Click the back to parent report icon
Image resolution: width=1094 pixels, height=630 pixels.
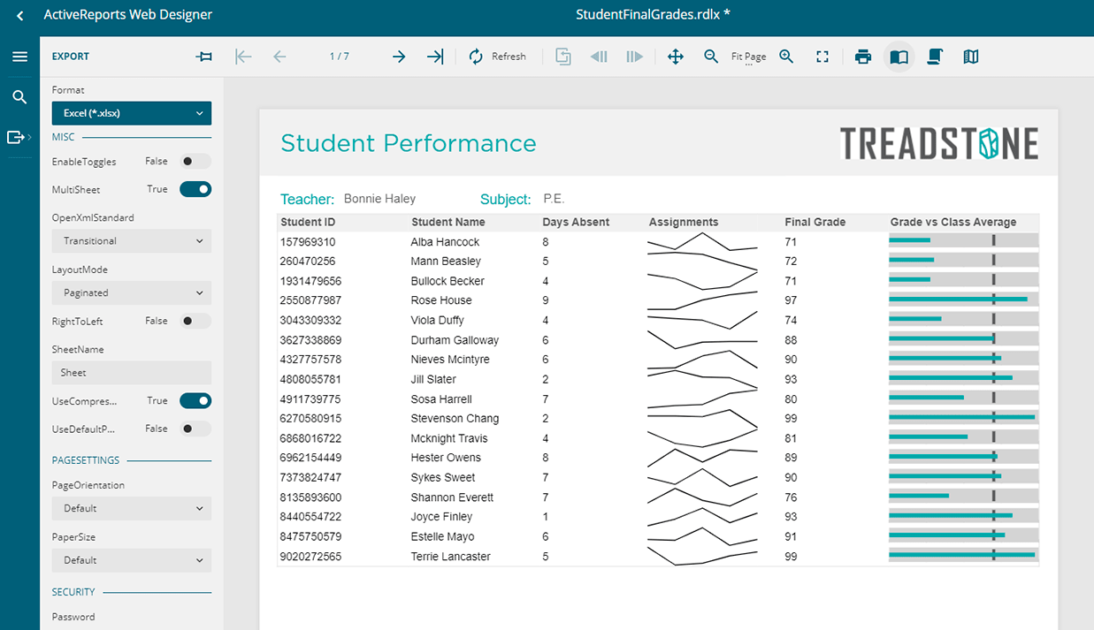(562, 57)
